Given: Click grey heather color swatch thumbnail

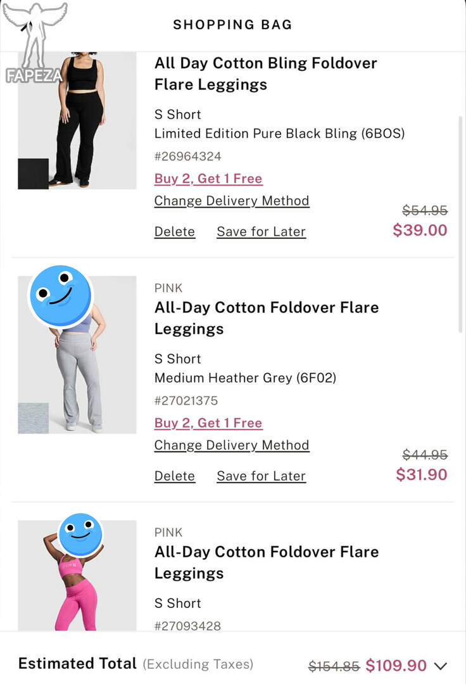Looking at the screenshot, I should pyautogui.click(x=33, y=418).
